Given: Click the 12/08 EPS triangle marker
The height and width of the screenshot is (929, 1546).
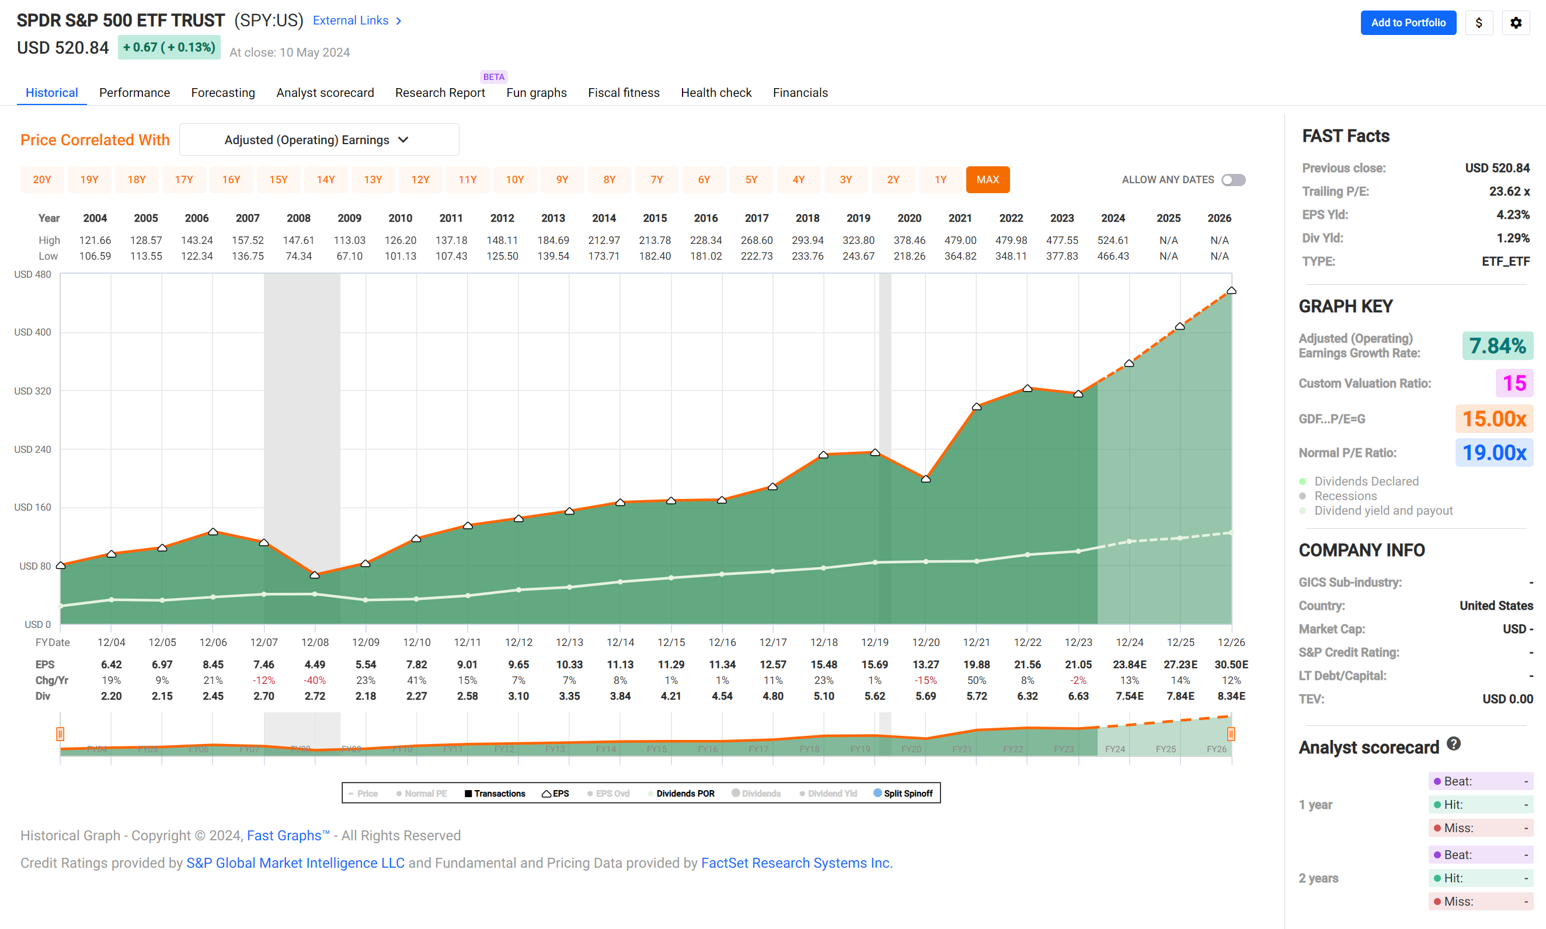Looking at the screenshot, I should [x=315, y=574].
